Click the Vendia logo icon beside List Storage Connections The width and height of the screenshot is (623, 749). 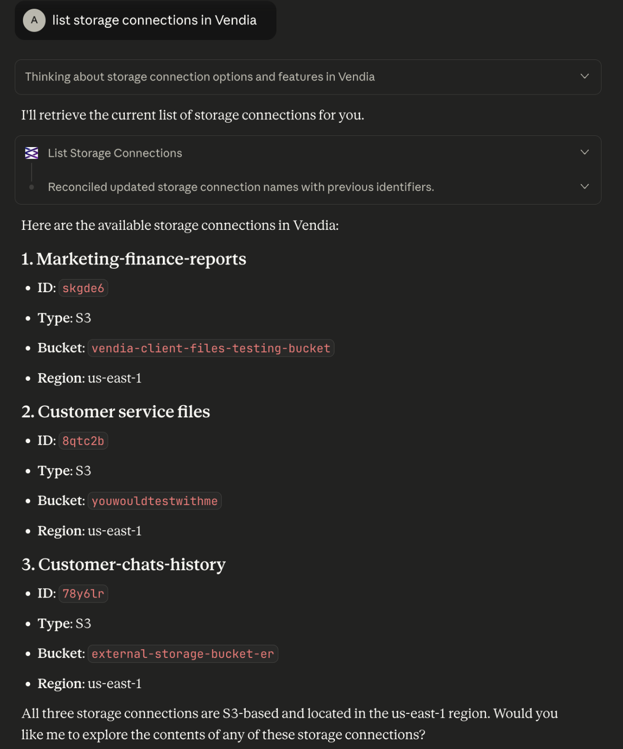tap(32, 153)
